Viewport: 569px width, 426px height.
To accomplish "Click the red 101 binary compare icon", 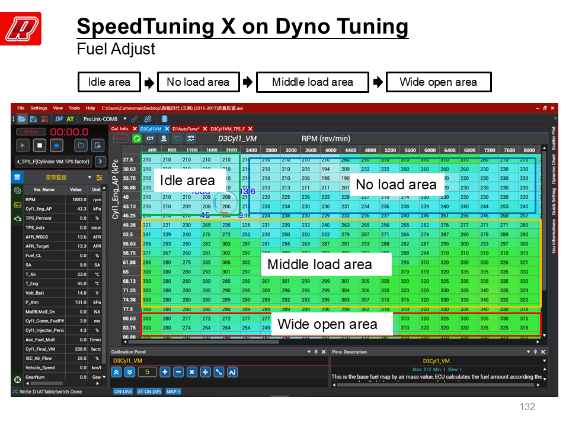I will 45,119.
